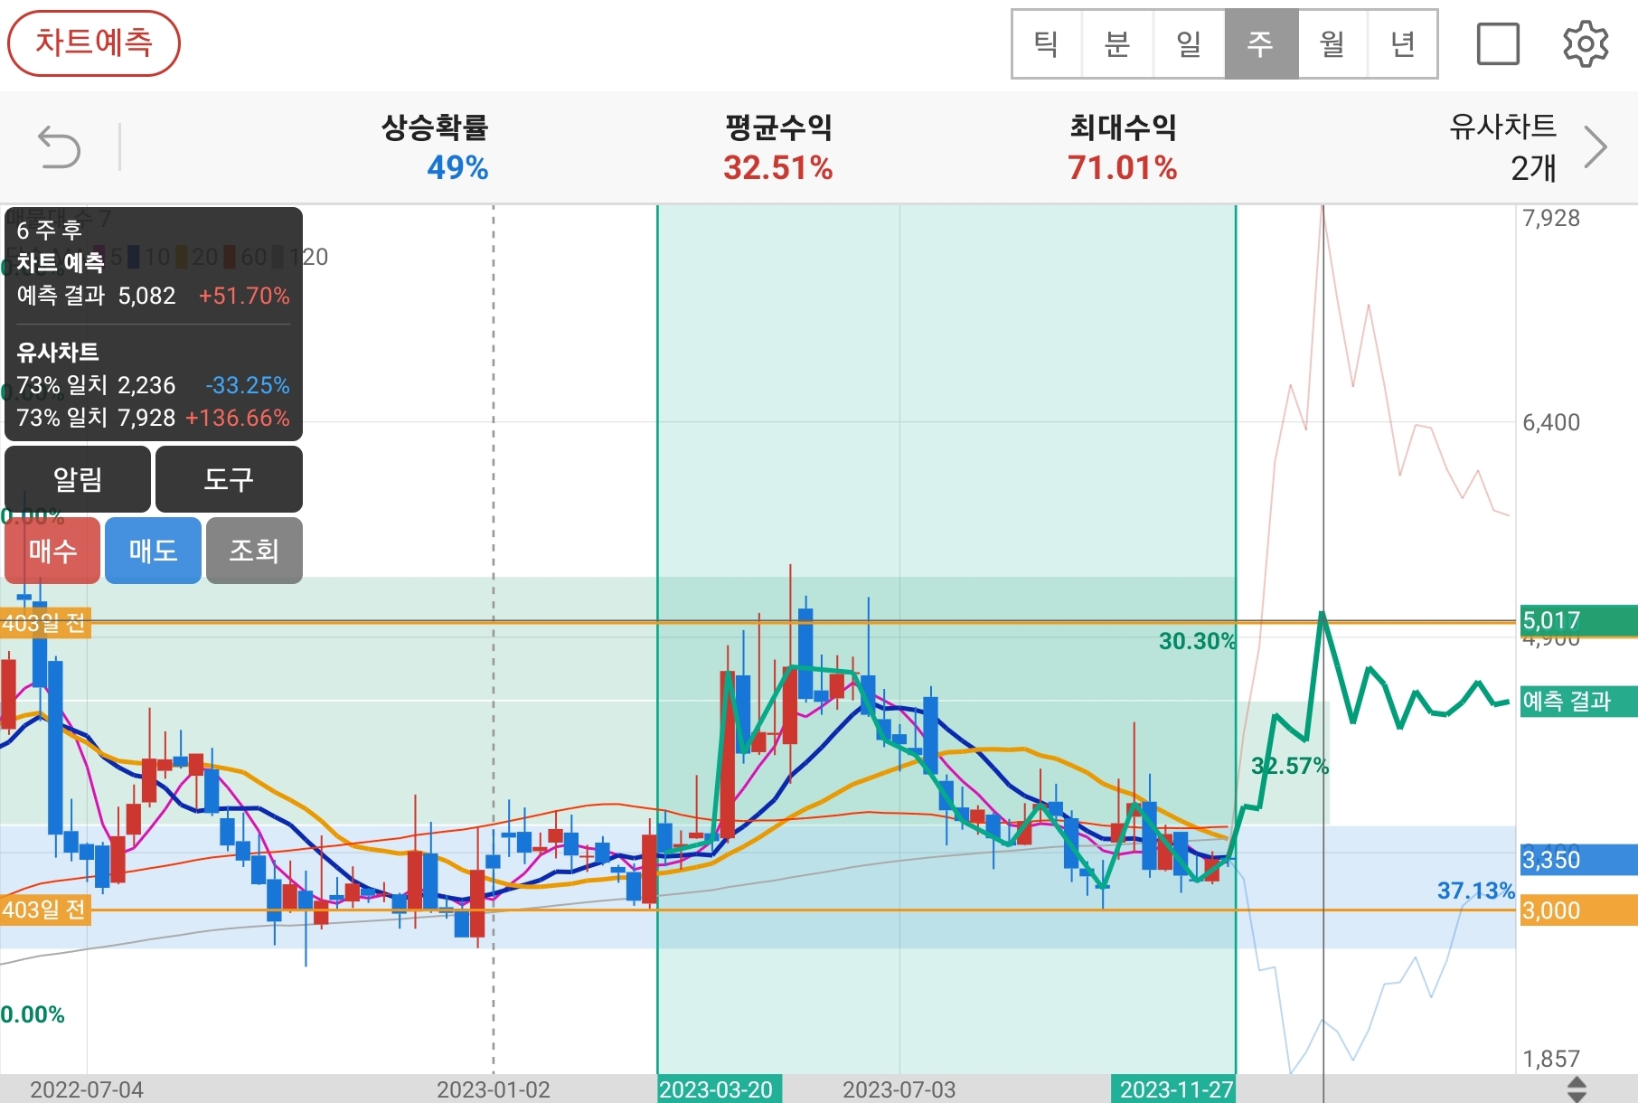Click the 2023-03-20 start date marker

(719, 1089)
